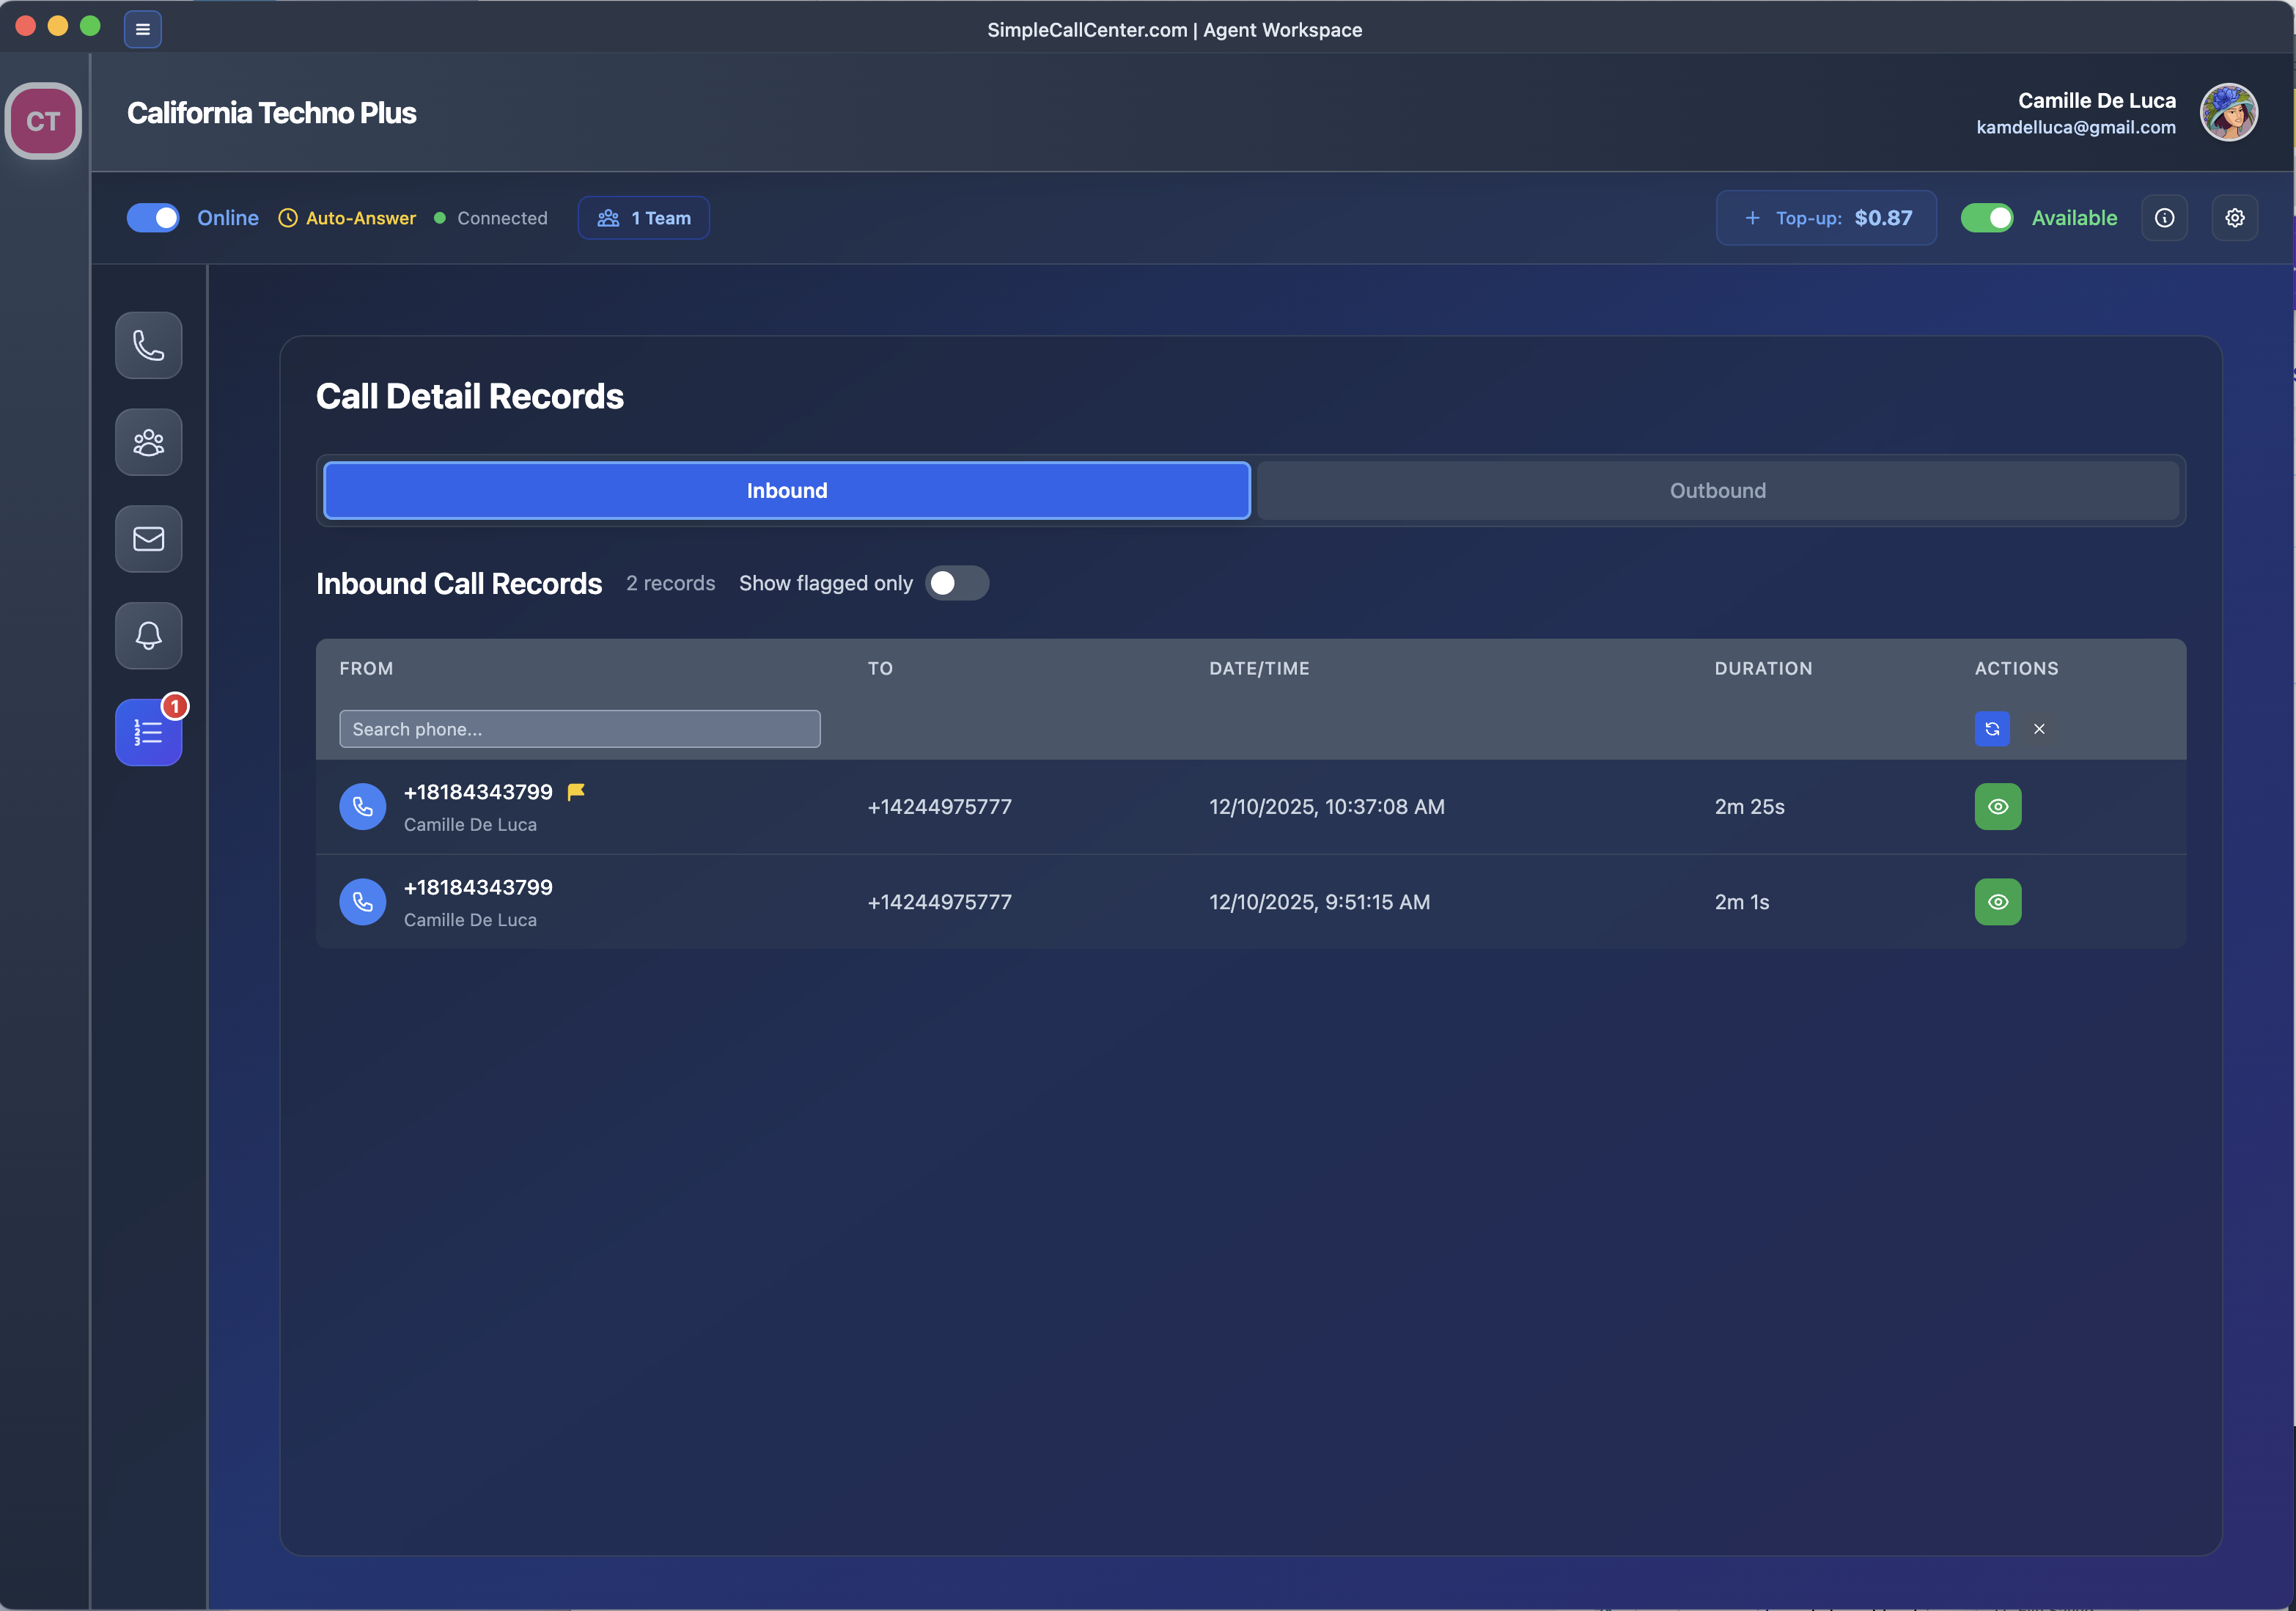Image resolution: width=2296 pixels, height=1611 pixels.
Task: Enable Show flagged only
Action: click(956, 583)
